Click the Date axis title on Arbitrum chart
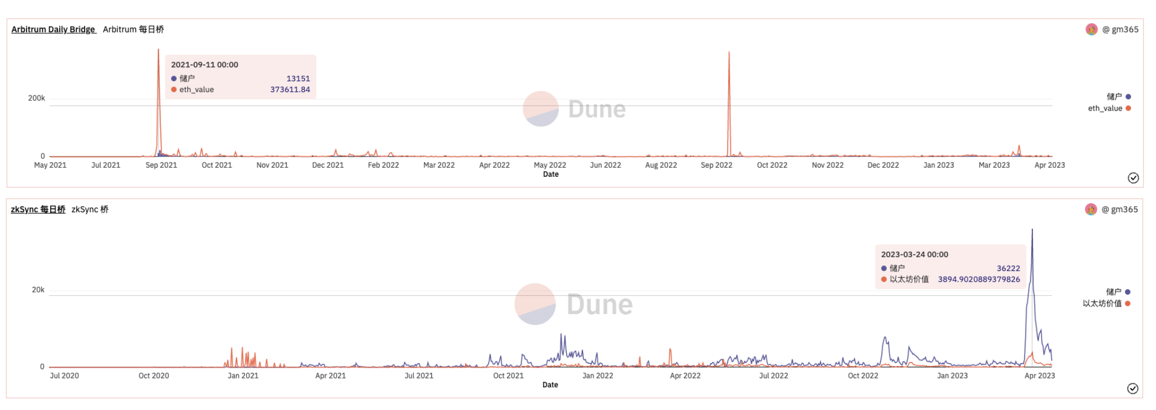 coord(551,175)
